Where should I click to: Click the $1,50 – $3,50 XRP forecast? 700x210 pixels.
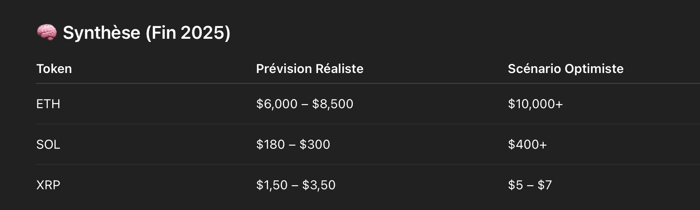pos(296,185)
